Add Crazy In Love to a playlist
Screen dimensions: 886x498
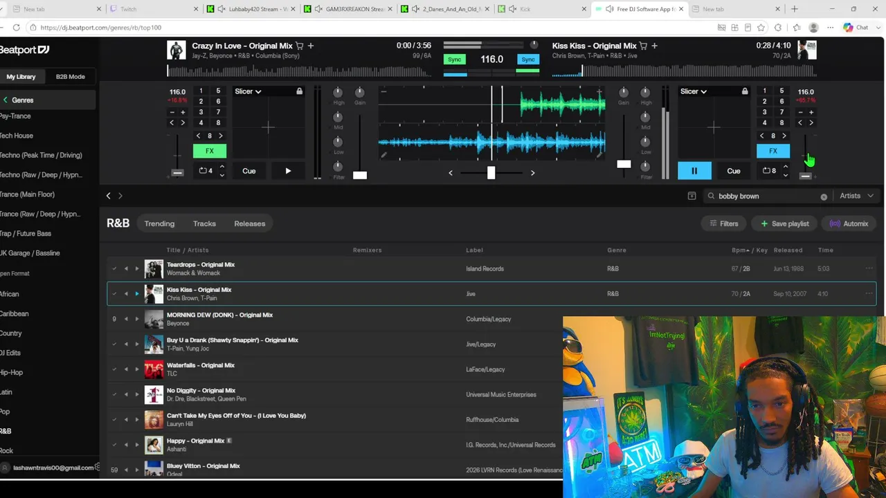tap(311, 46)
